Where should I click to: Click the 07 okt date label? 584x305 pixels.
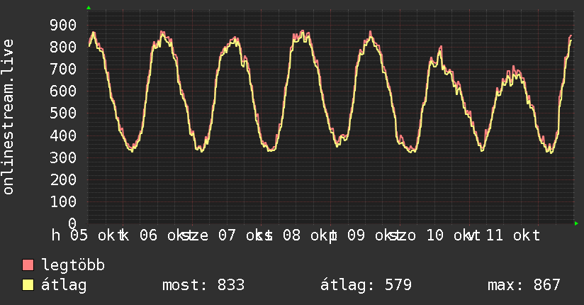click(x=245, y=235)
